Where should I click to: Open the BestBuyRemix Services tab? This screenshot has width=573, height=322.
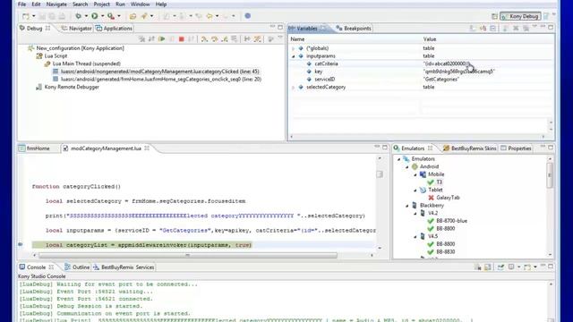pyautogui.click(x=124, y=267)
